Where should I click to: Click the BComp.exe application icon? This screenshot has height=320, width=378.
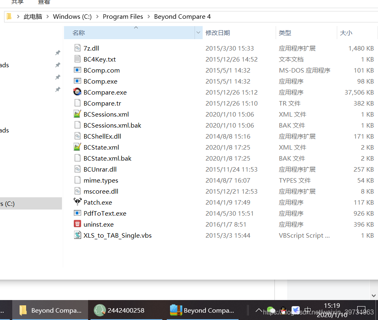(x=77, y=81)
